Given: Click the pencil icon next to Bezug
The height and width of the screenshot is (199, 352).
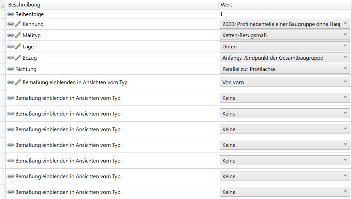Looking at the screenshot, I should (18, 58).
